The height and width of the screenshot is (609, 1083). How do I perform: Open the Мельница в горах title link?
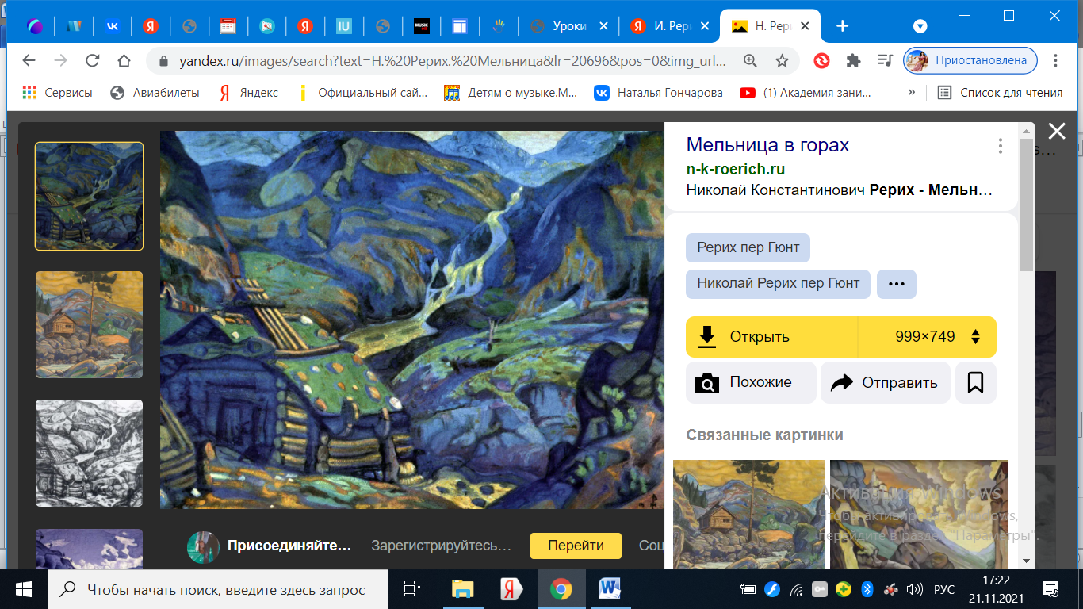pos(767,145)
